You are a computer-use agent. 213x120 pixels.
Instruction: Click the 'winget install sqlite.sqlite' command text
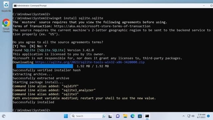click(77, 18)
